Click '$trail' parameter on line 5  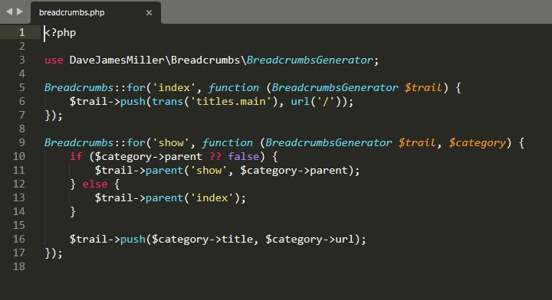(x=423, y=87)
